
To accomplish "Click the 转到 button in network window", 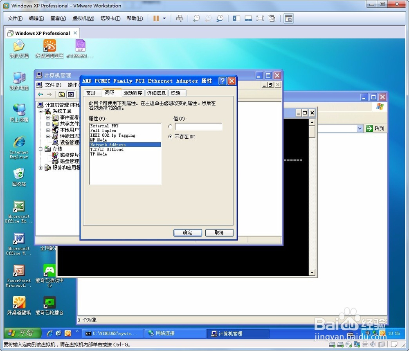I will point(375,128).
